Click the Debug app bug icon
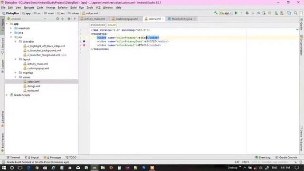 pos(247,13)
